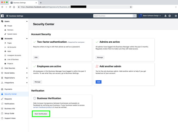Click the Ad Accounts icon
Image resolution: width=178 pixels, height=132 pixels.
pos(5,47)
